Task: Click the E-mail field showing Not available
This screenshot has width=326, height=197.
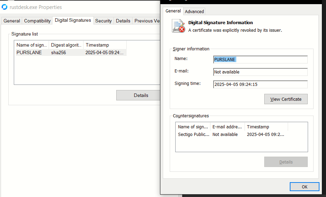Action: [x=260, y=72]
